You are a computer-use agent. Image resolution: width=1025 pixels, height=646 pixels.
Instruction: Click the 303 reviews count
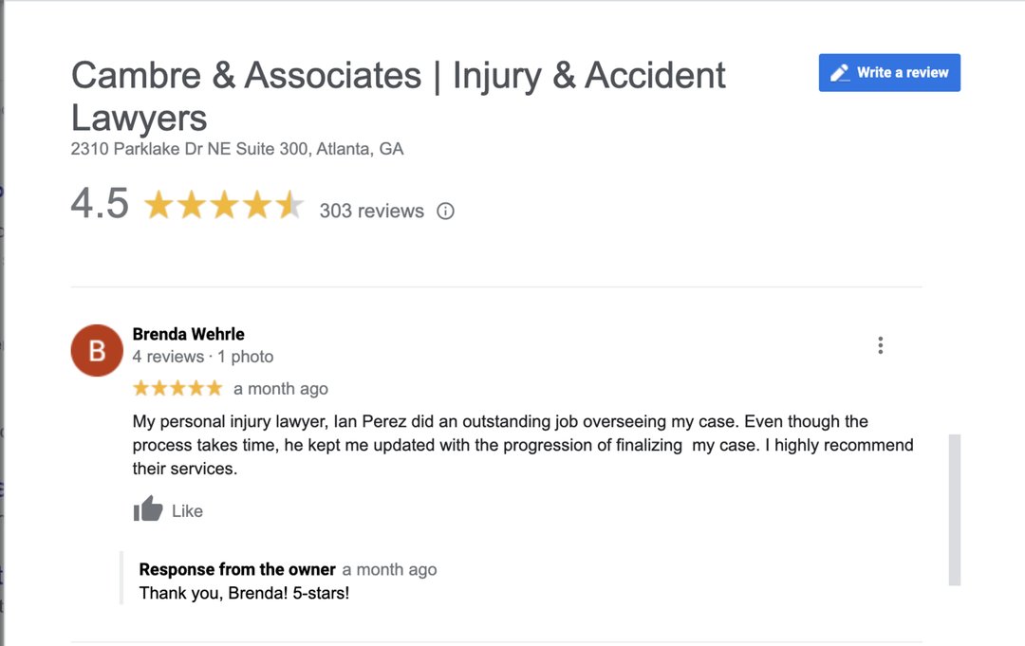[x=371, y=211]
